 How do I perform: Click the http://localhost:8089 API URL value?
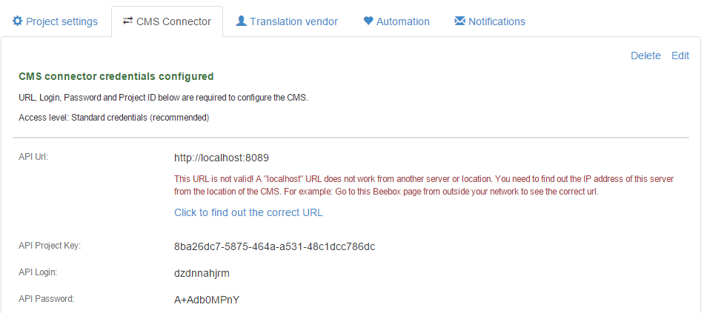click(x=221, y=158)
